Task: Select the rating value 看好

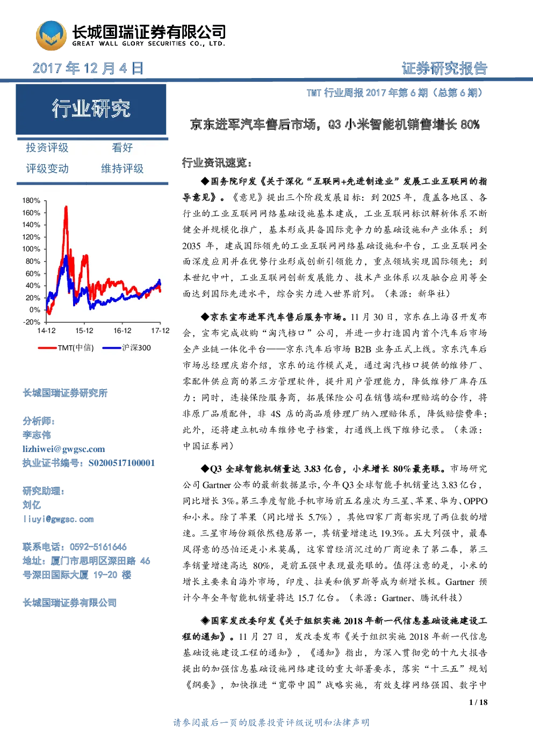Action: tap(123, 147)
